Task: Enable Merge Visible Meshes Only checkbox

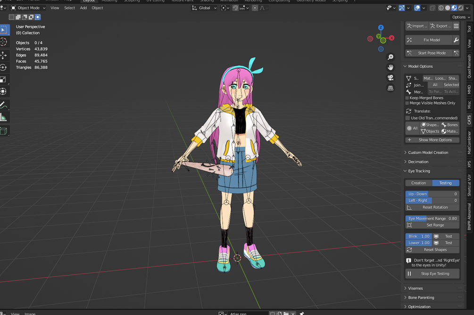Action: (x=407, y=103)
